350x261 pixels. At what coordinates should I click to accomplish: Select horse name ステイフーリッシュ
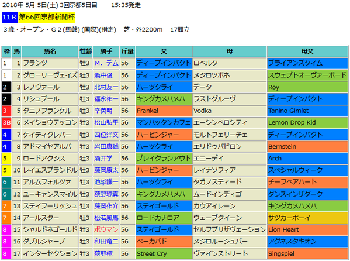pos(50,206)
